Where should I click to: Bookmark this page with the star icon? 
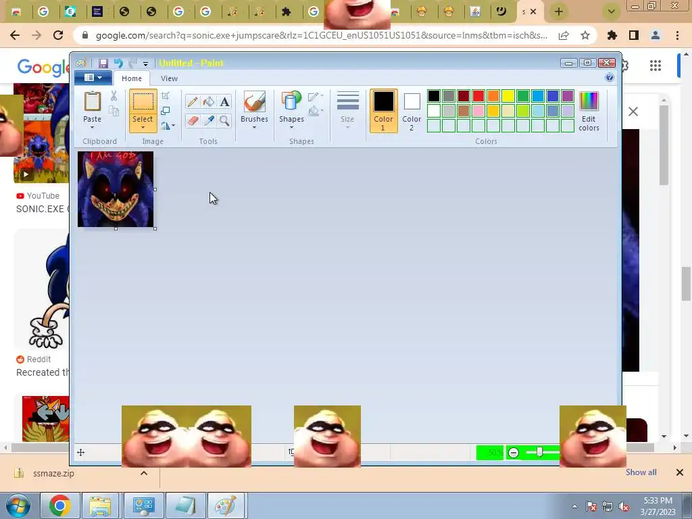click(x=585, y=35)
